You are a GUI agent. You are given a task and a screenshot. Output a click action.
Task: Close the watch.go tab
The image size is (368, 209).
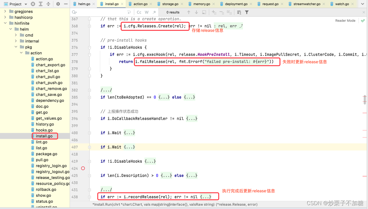(x=353, y=4)
